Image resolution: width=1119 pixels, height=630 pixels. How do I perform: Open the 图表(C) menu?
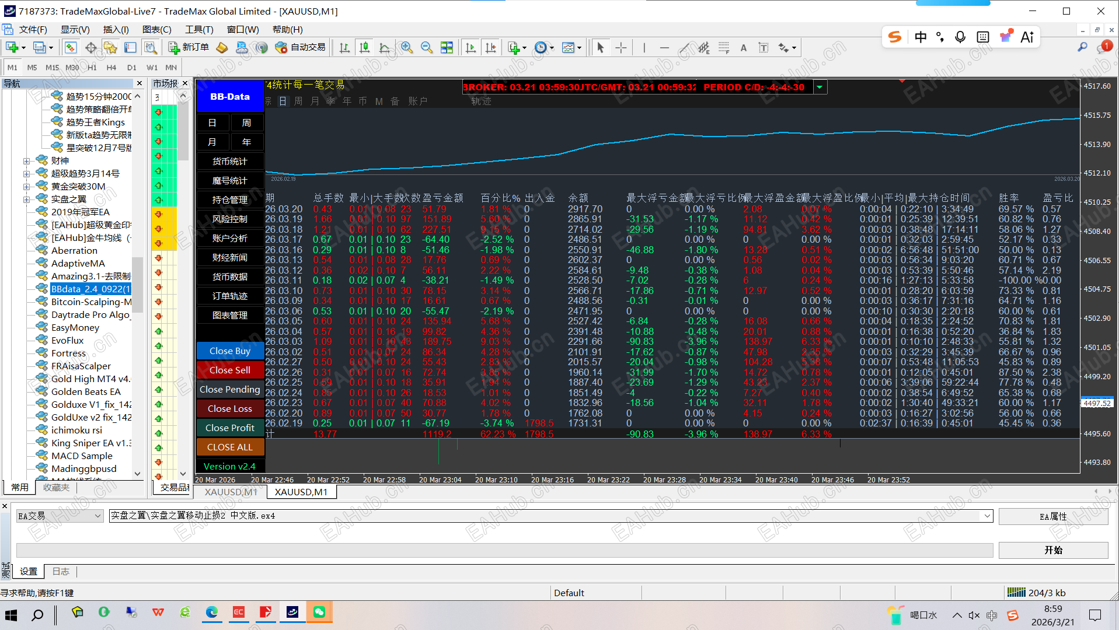coord(156,29)
